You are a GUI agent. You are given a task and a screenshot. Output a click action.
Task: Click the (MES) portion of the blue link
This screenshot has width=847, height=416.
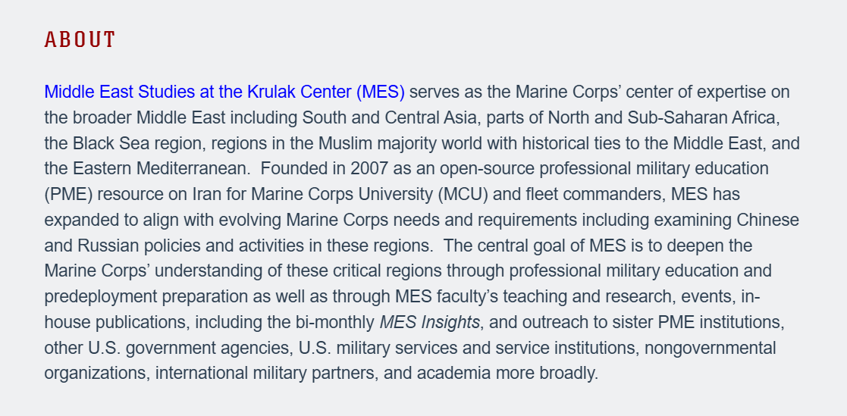coord(381,92)
